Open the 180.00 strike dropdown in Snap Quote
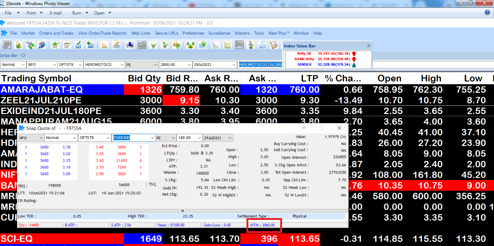The image size is (494, 246). tap(199, 138)
